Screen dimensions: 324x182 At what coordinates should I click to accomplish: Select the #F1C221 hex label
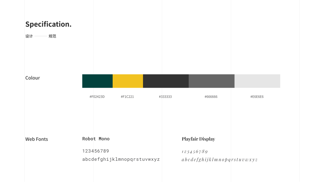pyautogui.click(x=127, y=97)
